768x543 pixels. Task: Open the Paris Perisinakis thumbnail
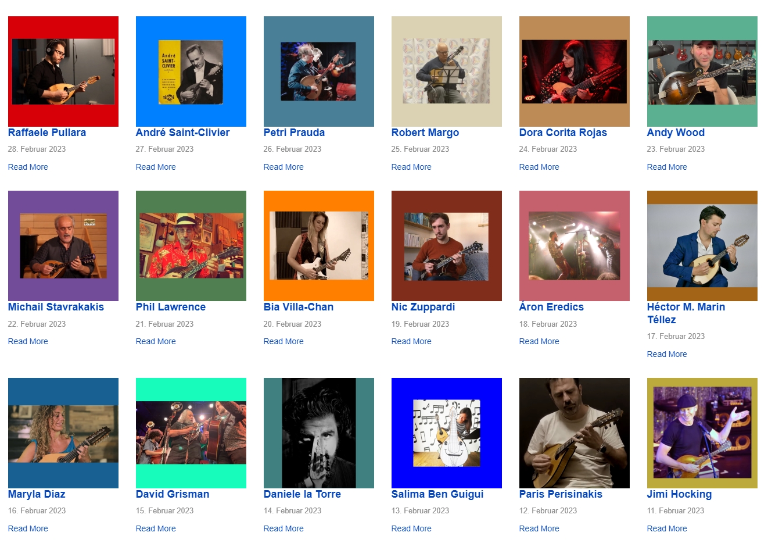575,433
